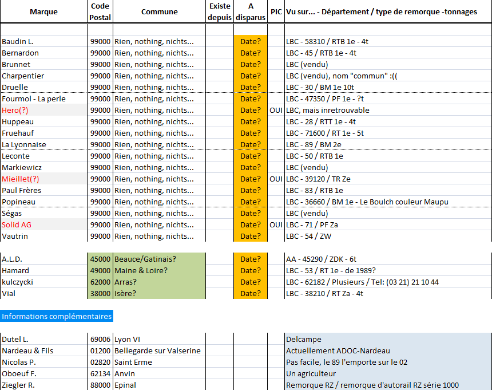Viewport: 492px width, 390px height.
Task: Select the red Solid AG cell
Action: pyautogui.click(x=43, y=225)
